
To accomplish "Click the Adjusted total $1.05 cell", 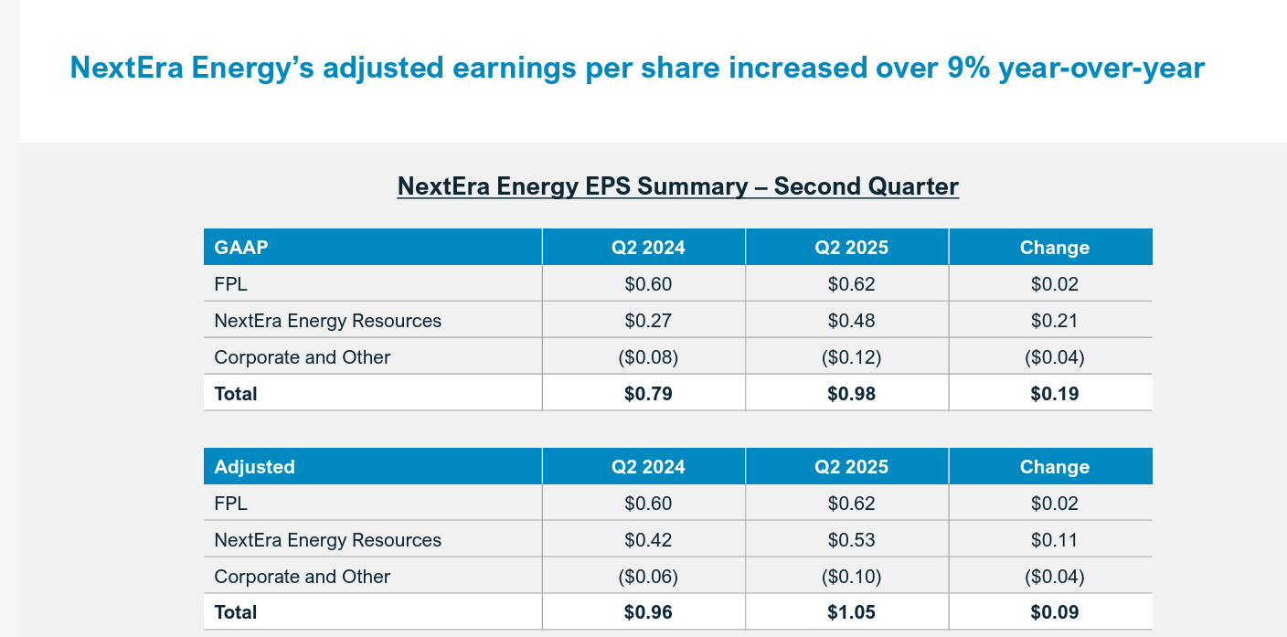I will [x=851, y=612].
